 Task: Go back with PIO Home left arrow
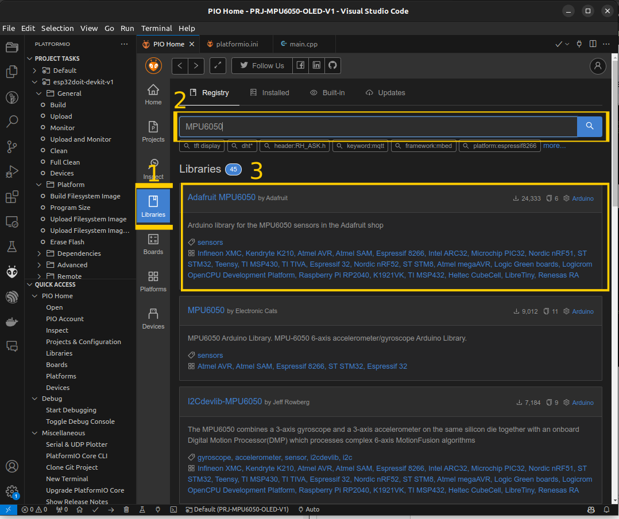click(180, 65)
